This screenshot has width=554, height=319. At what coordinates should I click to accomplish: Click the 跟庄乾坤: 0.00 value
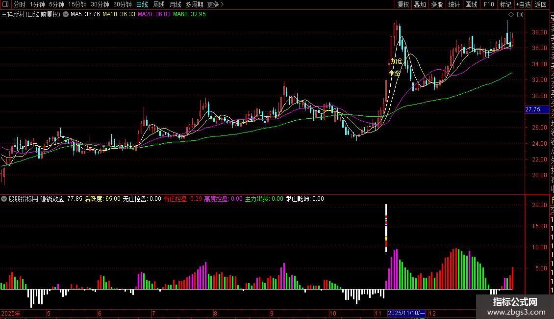click(x=304, y=199)
